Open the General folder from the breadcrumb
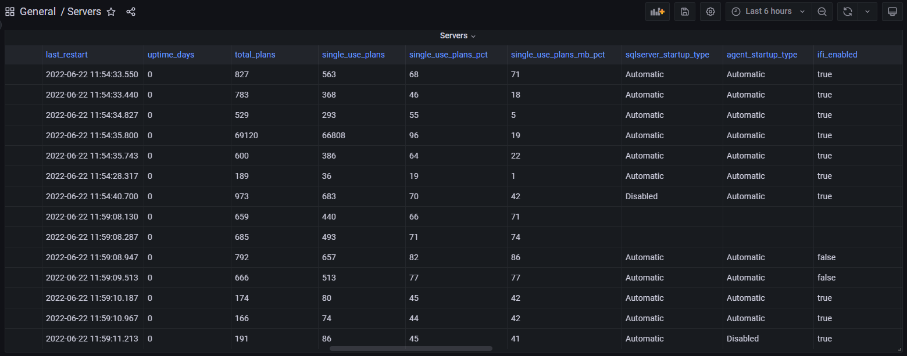 click(38, 11)
